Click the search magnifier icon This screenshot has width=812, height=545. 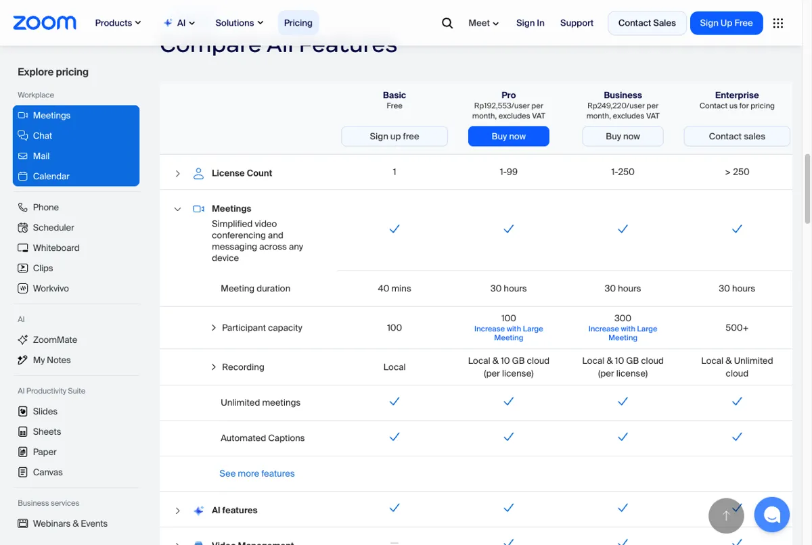[x=447, y=23]
